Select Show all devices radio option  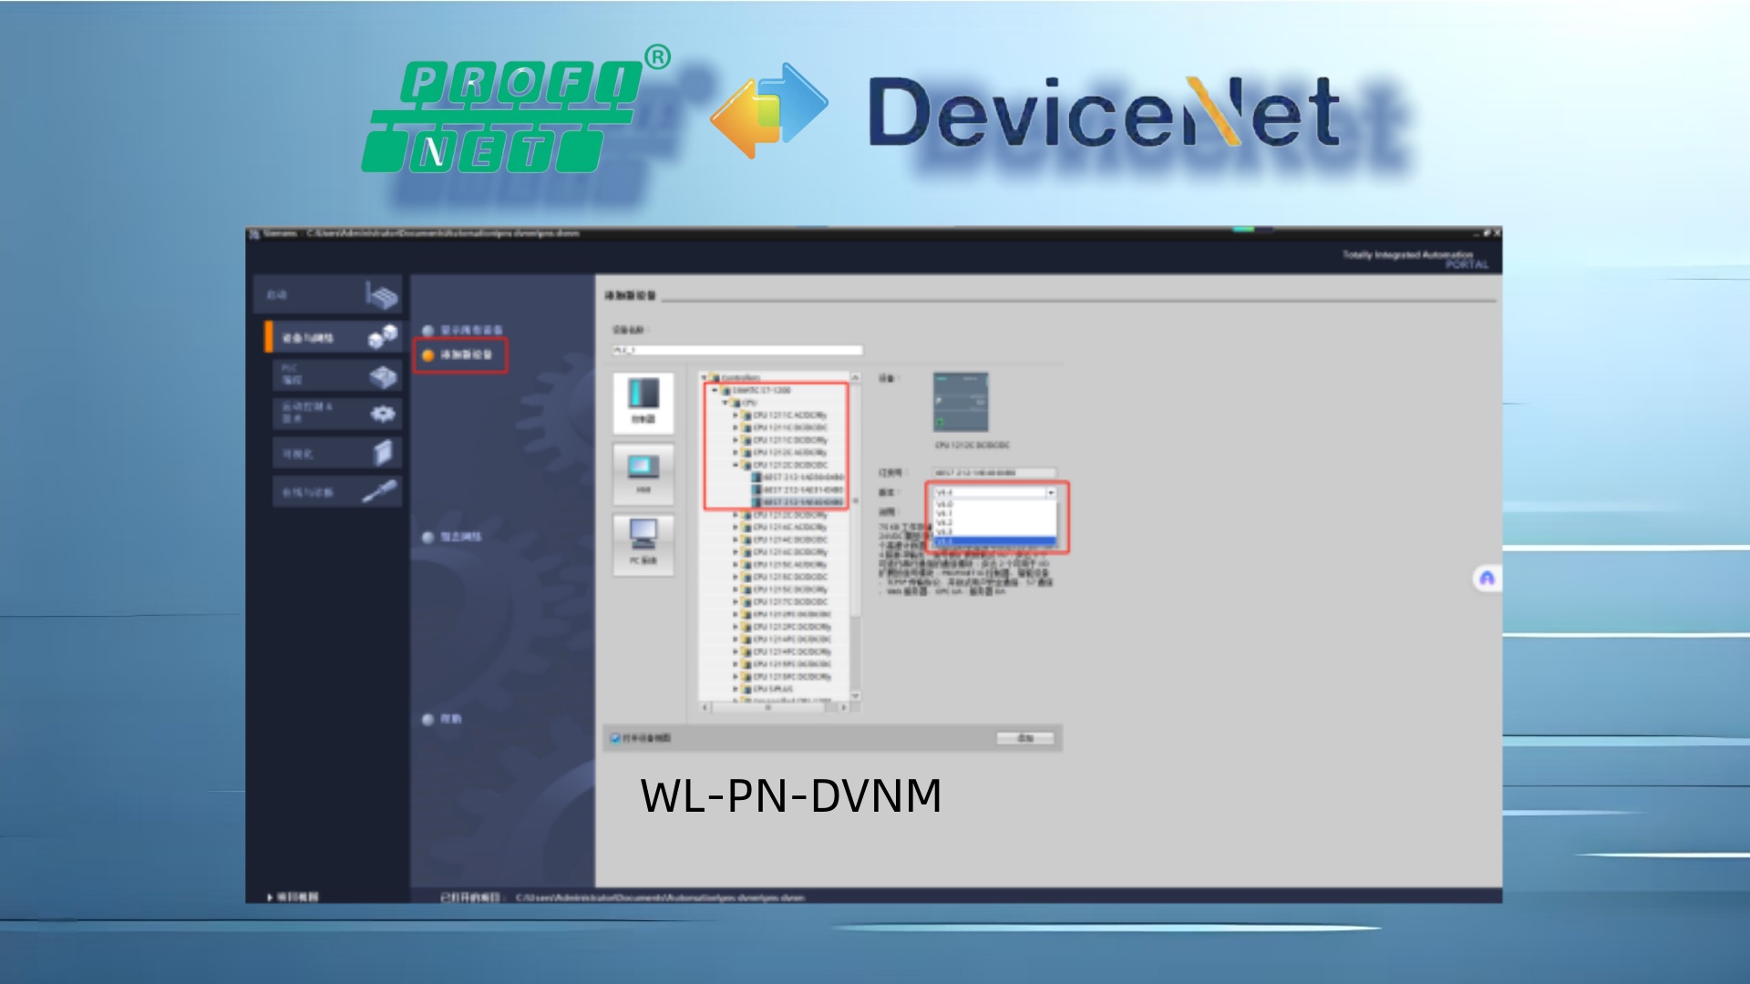[427, 330]
